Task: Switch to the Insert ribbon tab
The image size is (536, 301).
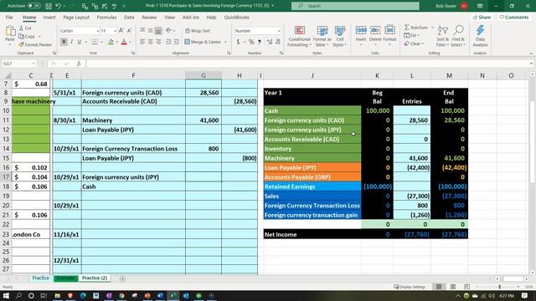Action: coord(49,18)
